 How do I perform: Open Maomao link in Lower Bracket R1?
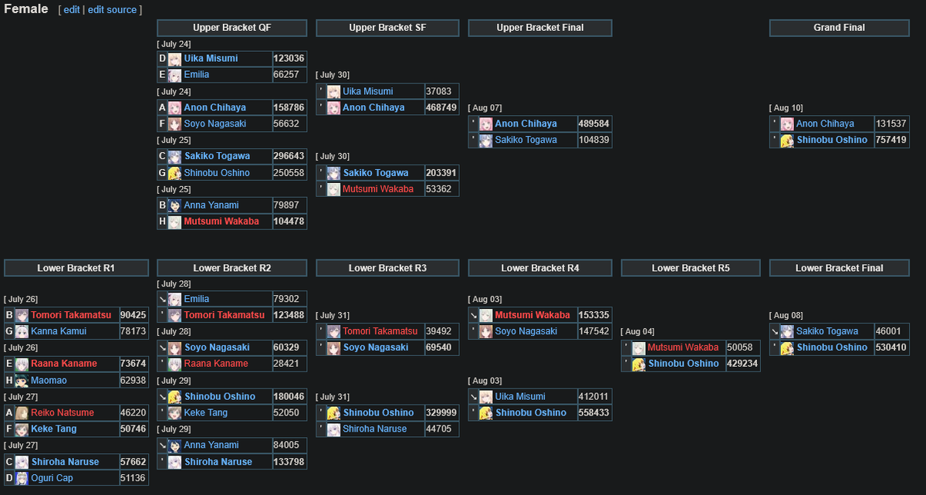pyautogui.click(x=50, y=380)
